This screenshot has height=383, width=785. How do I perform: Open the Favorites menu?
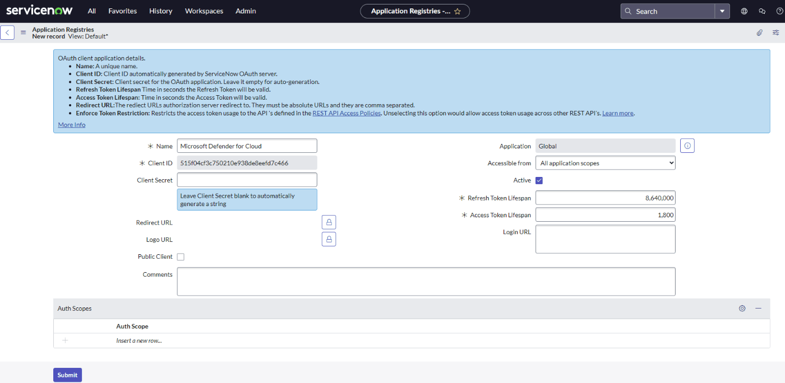123,11
